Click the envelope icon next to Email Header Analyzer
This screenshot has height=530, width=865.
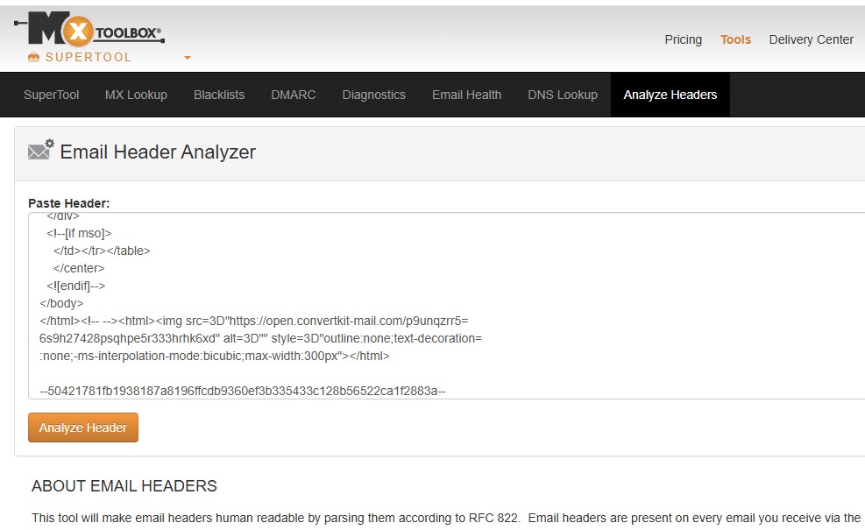(x=41, y=150)
